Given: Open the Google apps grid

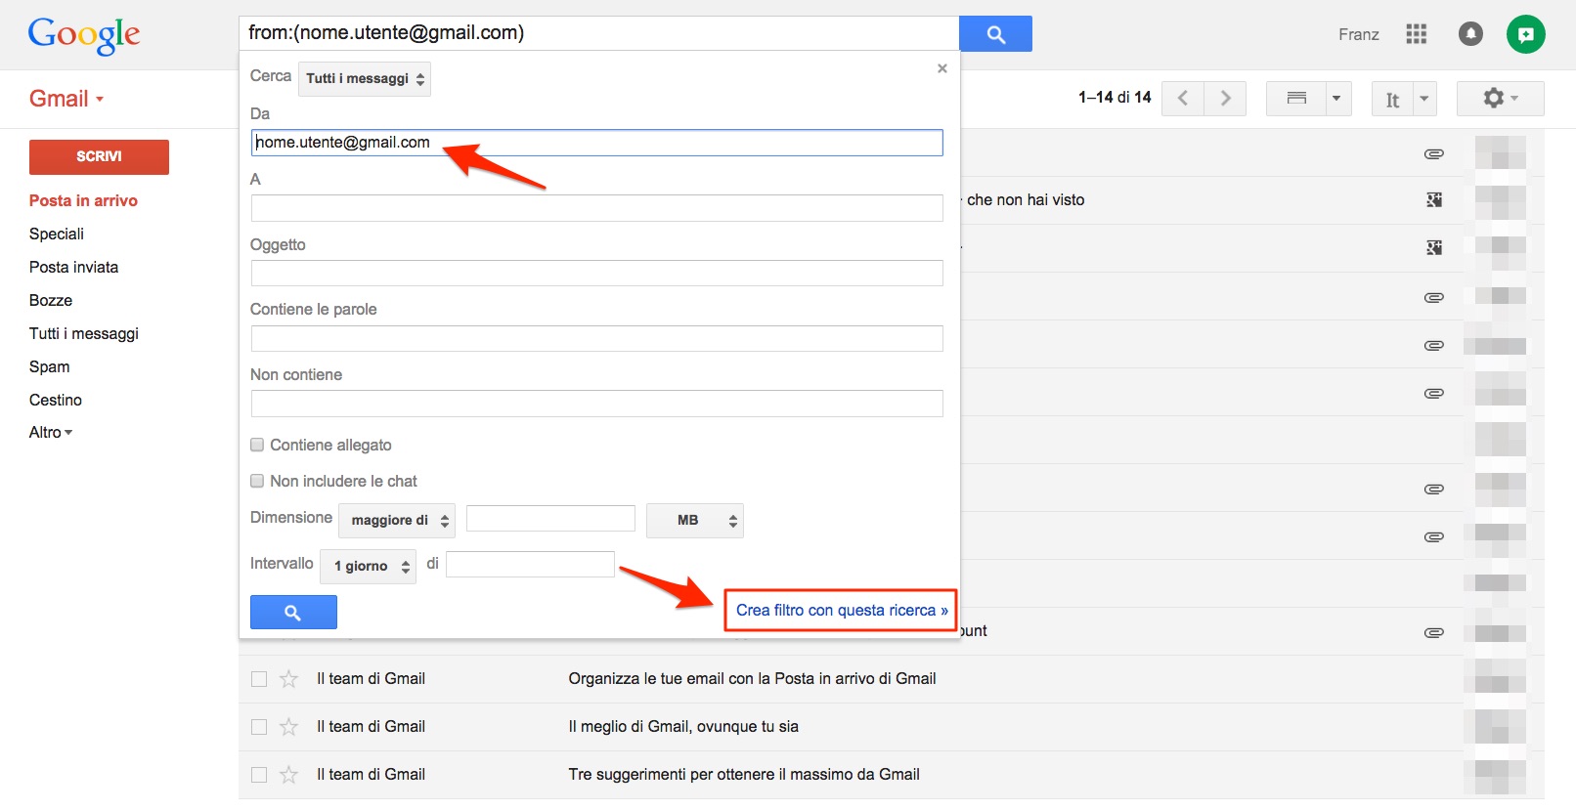Looking at the screenshot, I should coord(1416,34).
